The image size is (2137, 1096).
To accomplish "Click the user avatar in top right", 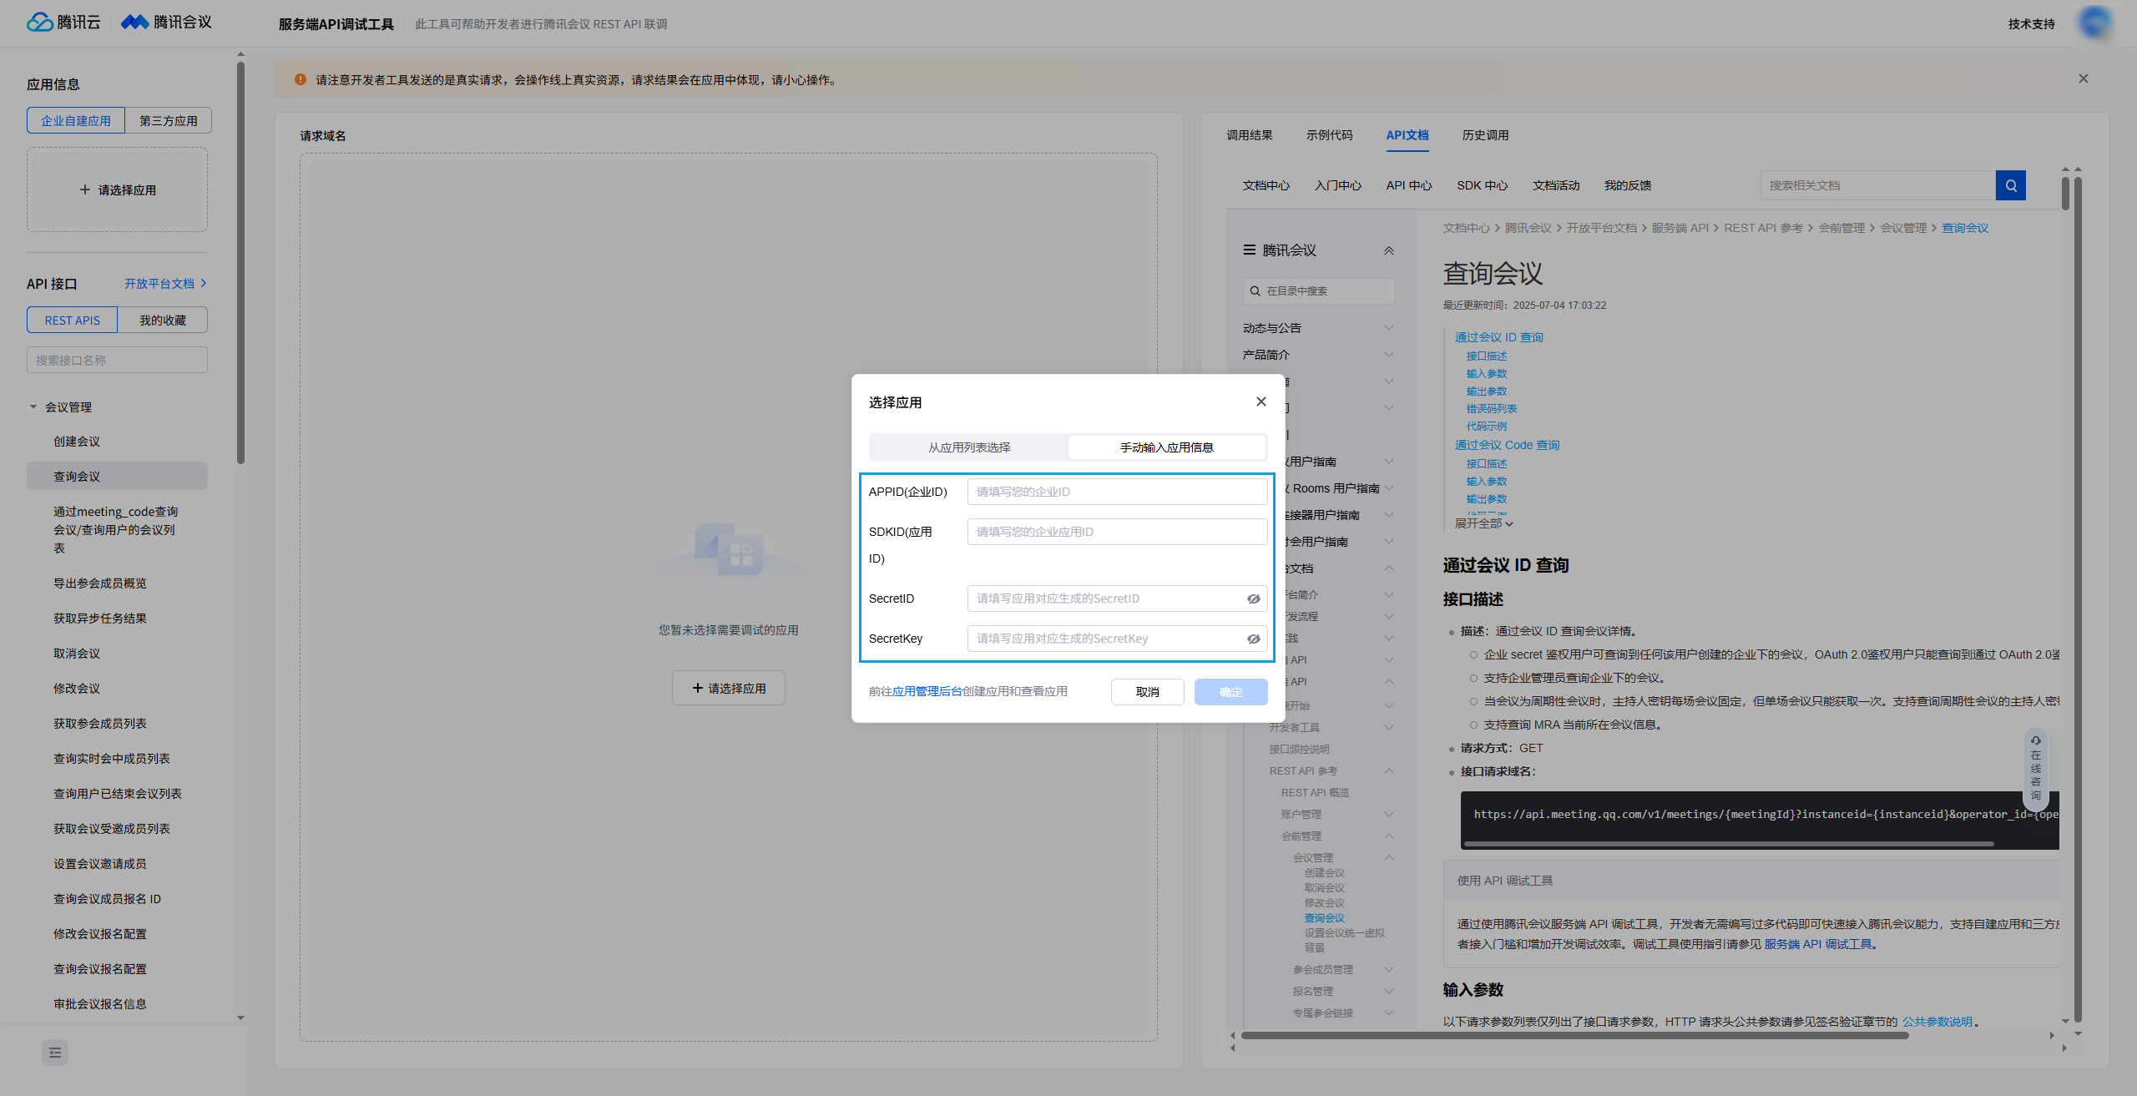I will [x=2095, y=23].
